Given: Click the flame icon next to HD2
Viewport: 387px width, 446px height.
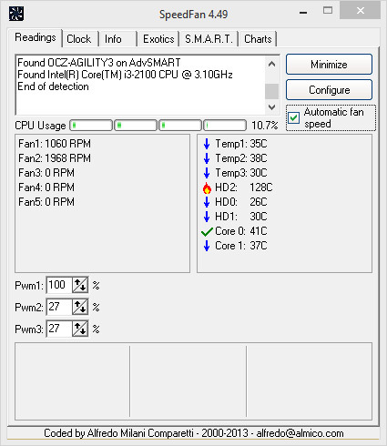Looking at the screenshot, I should [207, 188].
